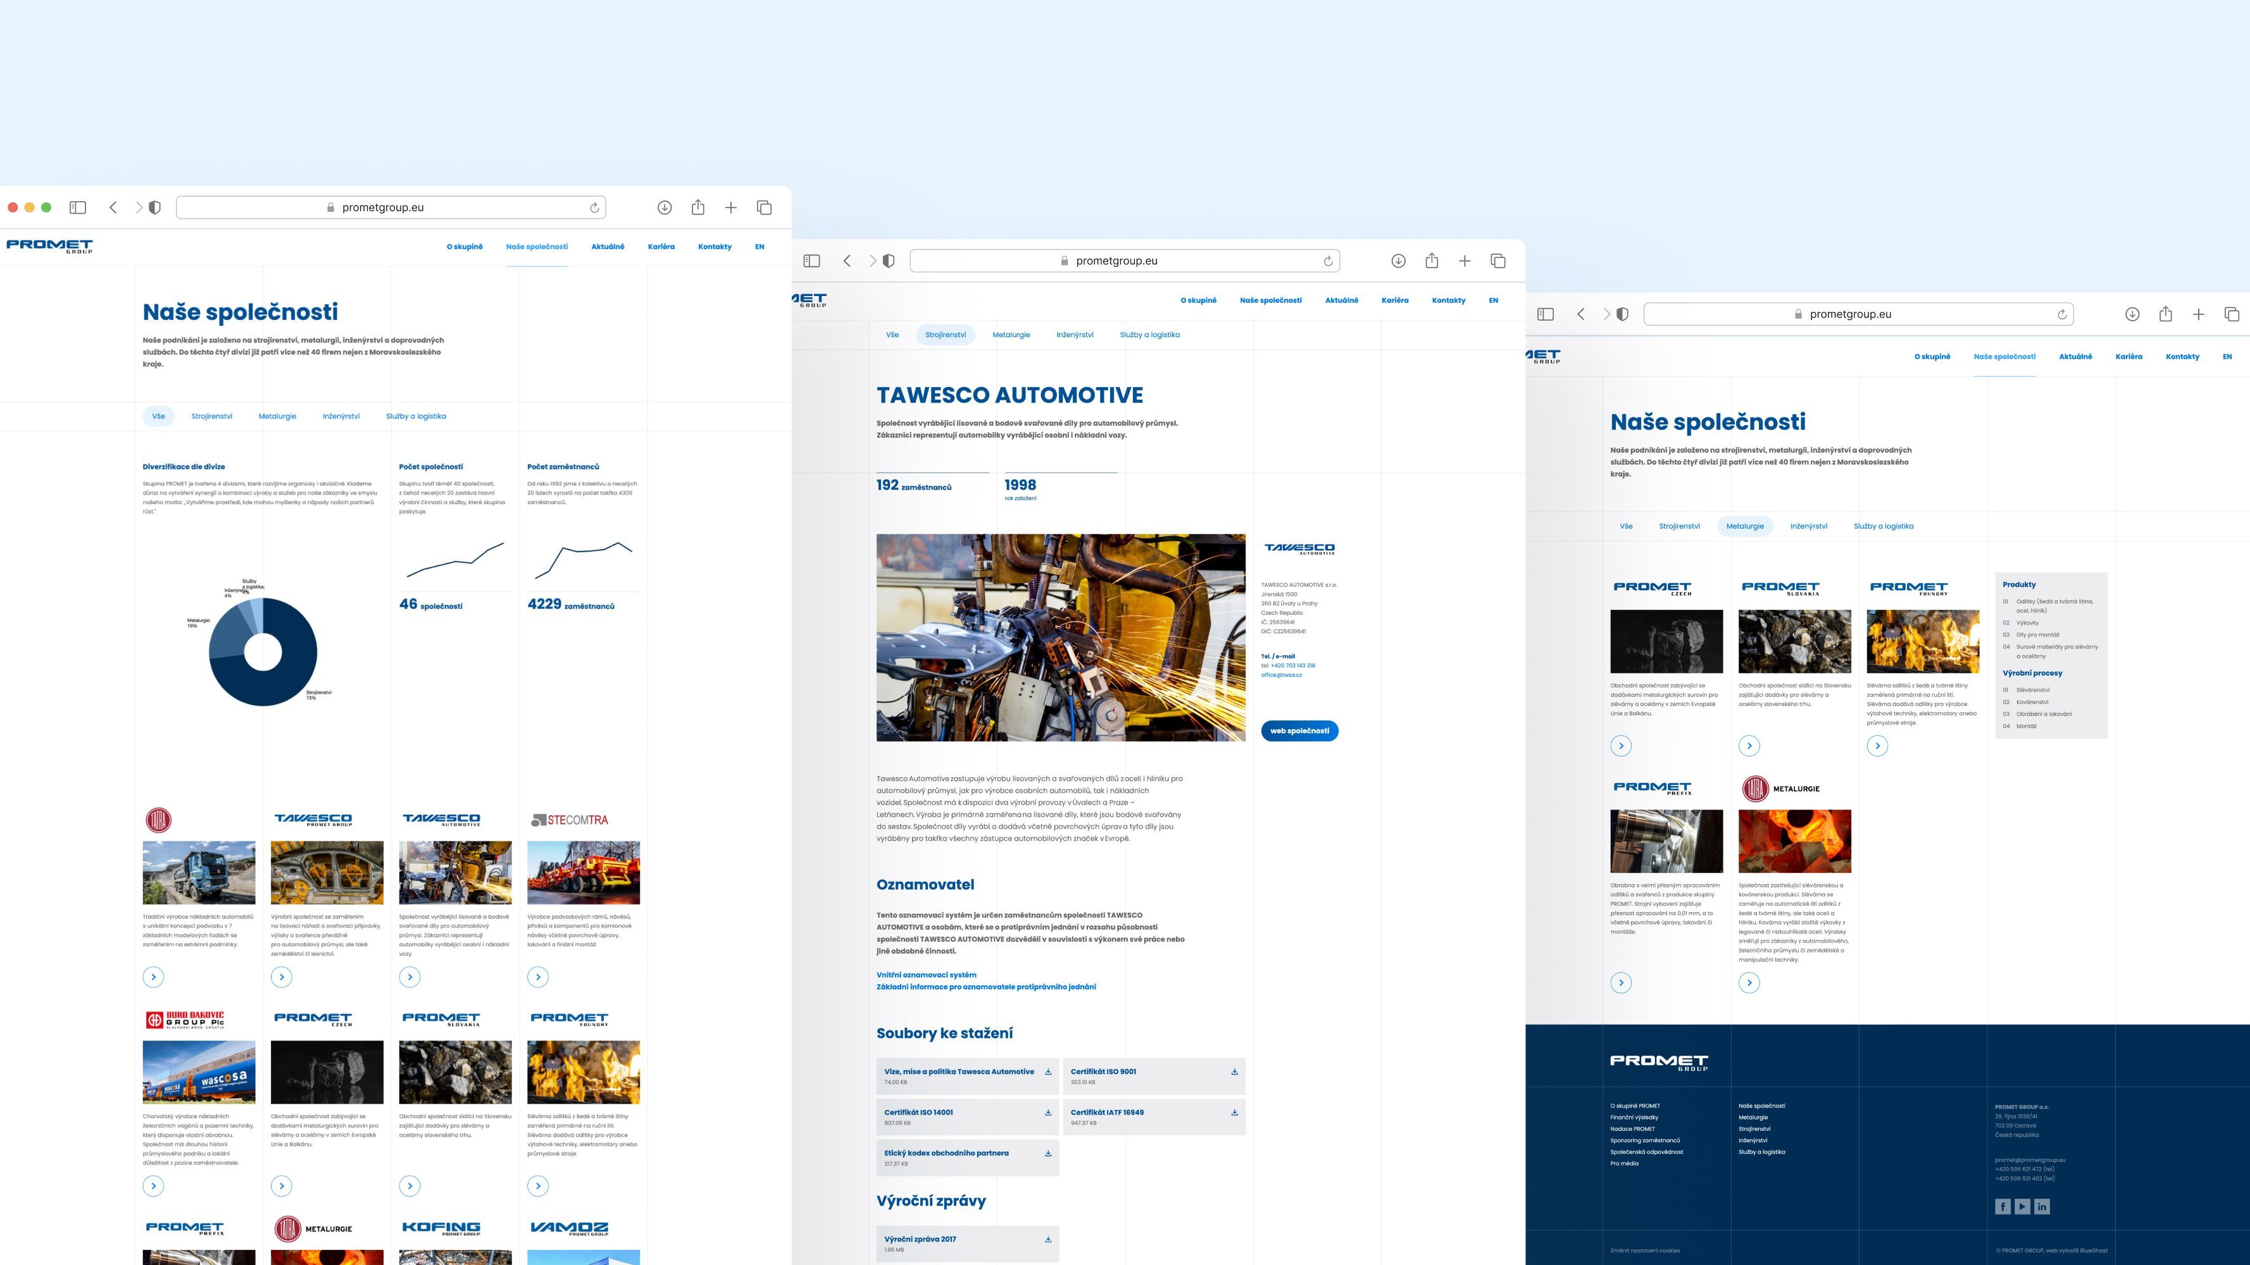This screenshot has height=1265, width=2250.
Task: Toggle sidebar icon in left browser window
Action: point(78,207)
